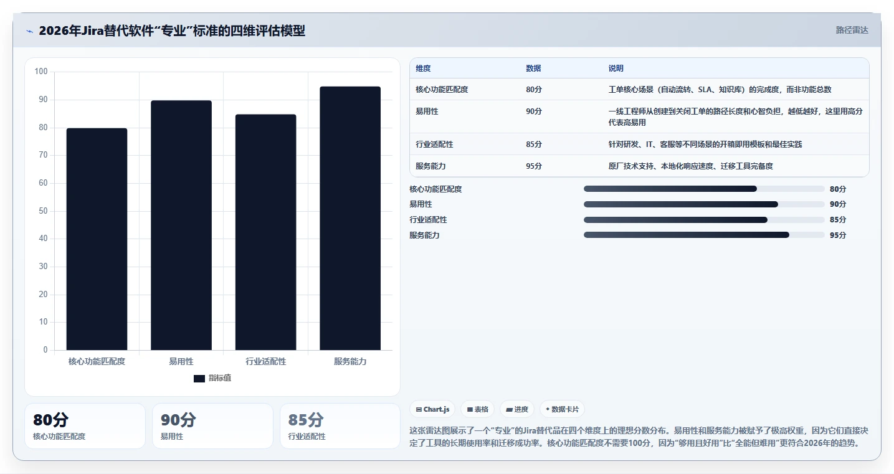This screenshot has width=894, height=474.
Task: Click the 行业适配性 chart bar
Action: 265,232
